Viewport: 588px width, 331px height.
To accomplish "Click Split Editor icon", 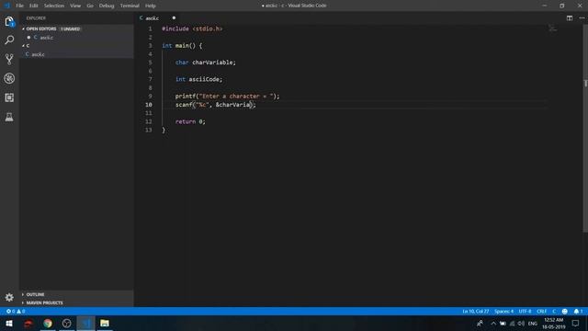I will [x=570, y=18].
